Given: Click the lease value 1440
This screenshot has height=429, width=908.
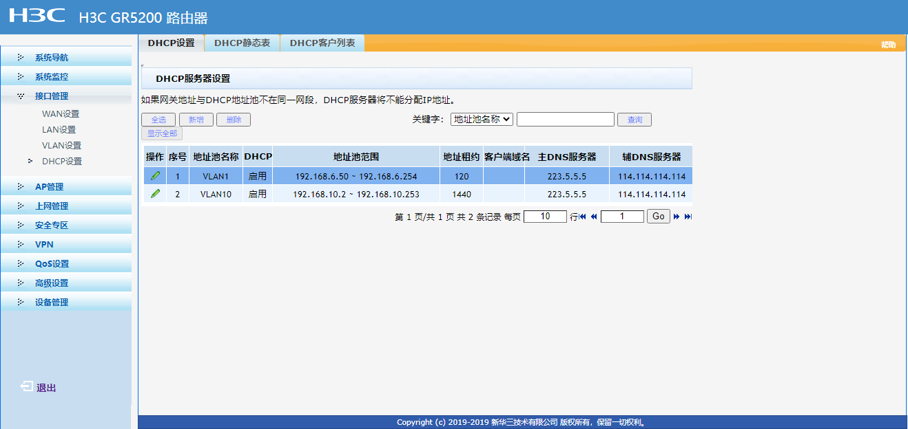Looking at the screenshot, I should pos(462,195).
